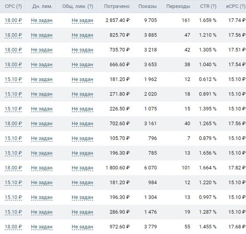Screen dimensions: 246x234
Task: Edit daily limit in 825.70 ₽ row
Action: pyautogui.click(x=42, y=35)
